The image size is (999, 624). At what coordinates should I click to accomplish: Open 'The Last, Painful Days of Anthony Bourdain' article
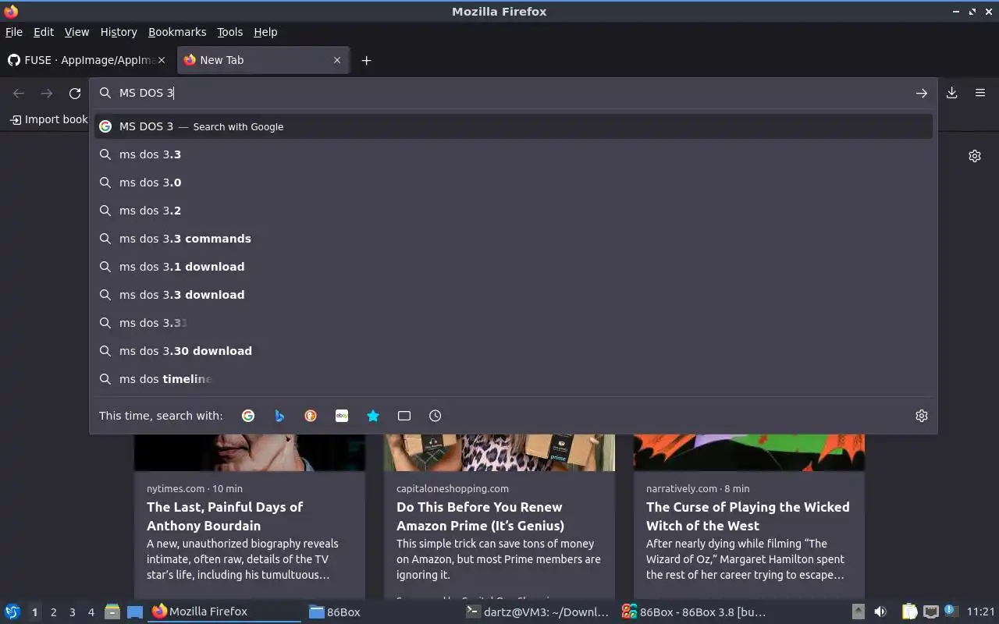225,516
